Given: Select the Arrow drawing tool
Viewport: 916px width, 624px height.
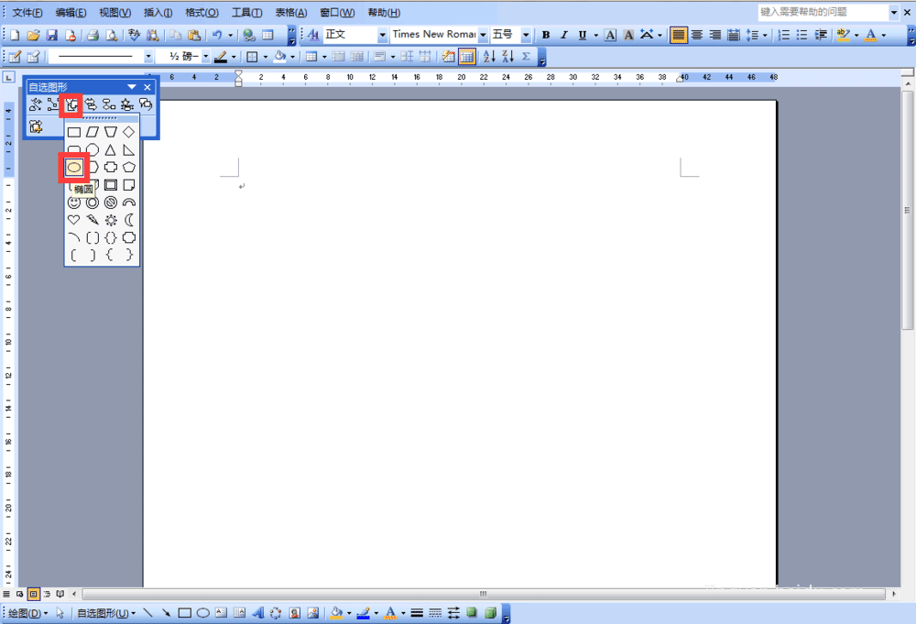Looking at the screenshot, I should pyautogui.click(x=166, y=613).
